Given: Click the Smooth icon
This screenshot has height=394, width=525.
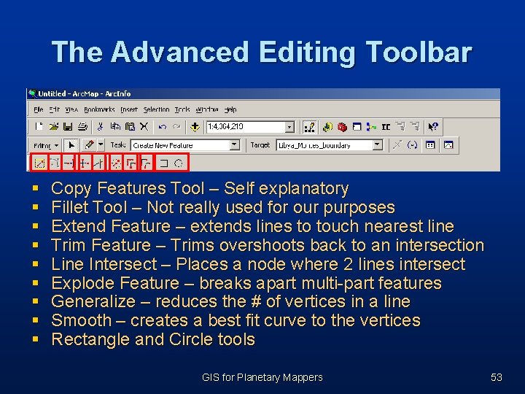Looking at the screenshot, I should tap(147, 163).
